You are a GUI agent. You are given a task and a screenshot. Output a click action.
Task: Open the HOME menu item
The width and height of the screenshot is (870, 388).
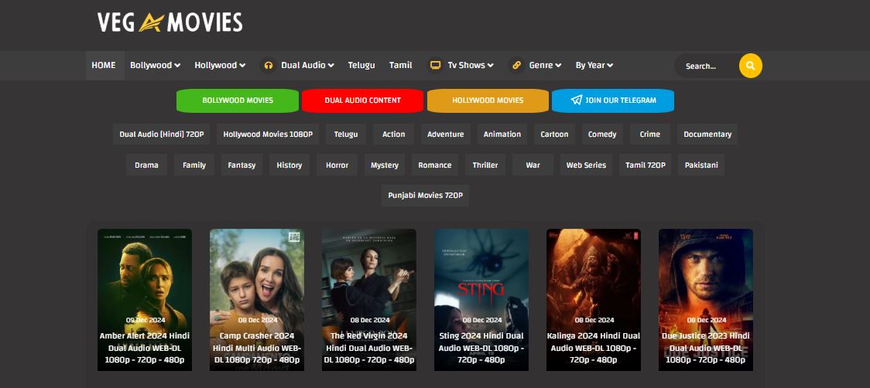tap(104, 66)
